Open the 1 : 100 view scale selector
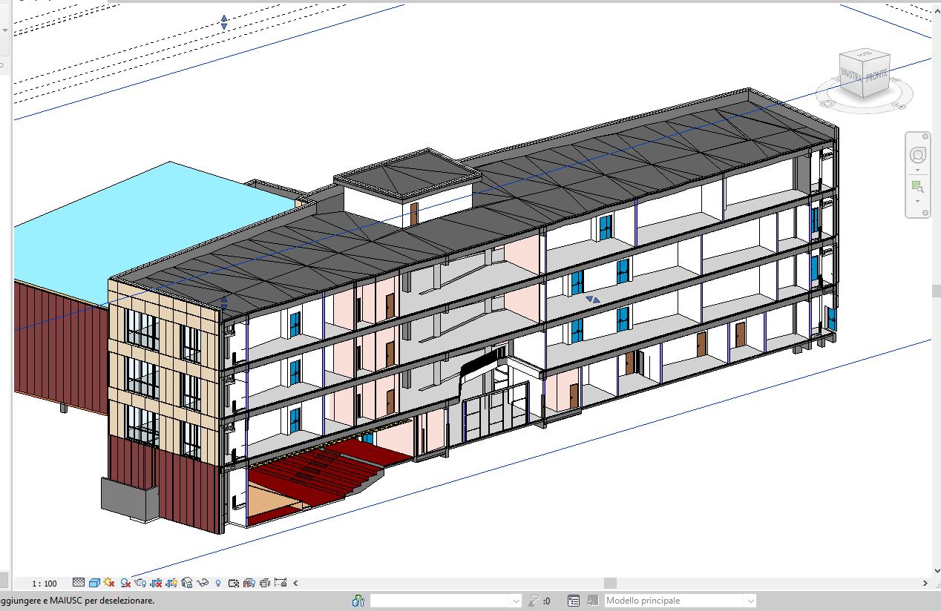 coord(45,584)
